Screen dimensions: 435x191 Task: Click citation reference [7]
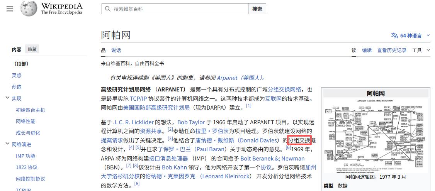[x=129, y=166]
